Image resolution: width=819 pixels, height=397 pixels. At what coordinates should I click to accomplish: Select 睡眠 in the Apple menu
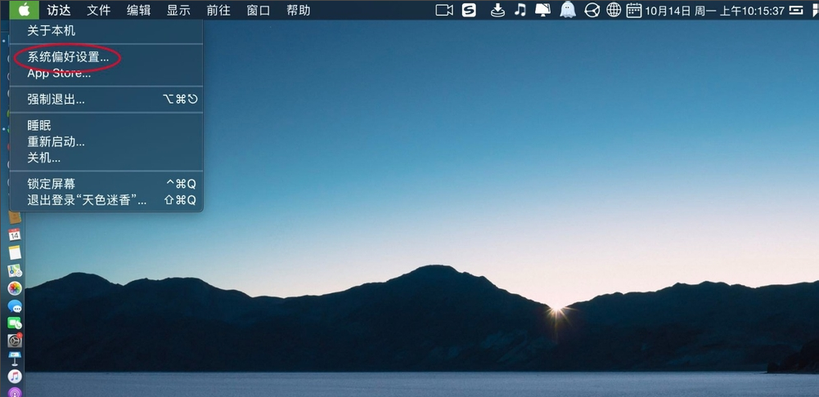point(106,125)
